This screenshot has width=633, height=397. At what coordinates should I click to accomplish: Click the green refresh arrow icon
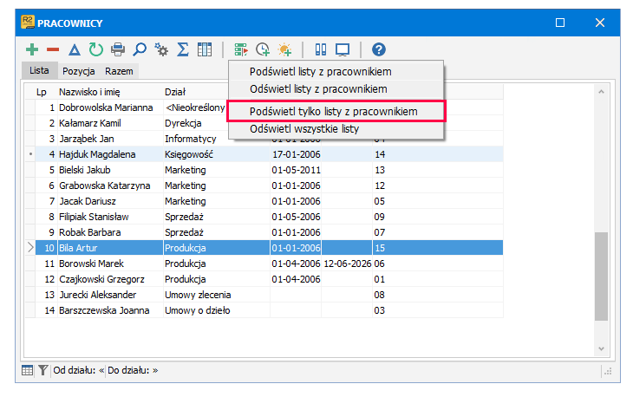(96, 49)
